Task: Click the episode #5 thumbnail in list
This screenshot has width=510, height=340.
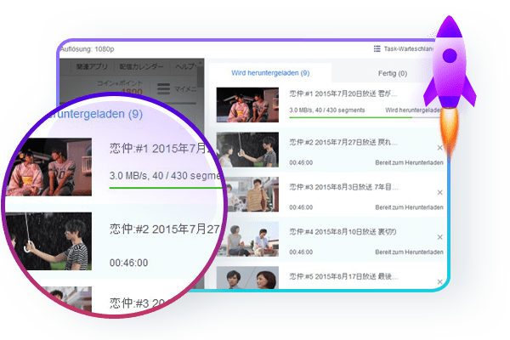Action: click(247, 278)
